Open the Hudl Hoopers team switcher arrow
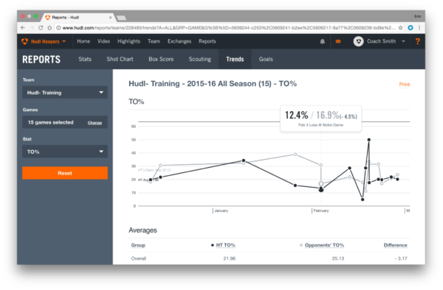This screenshot has height=290, width=443. click(x=63, y=41)
